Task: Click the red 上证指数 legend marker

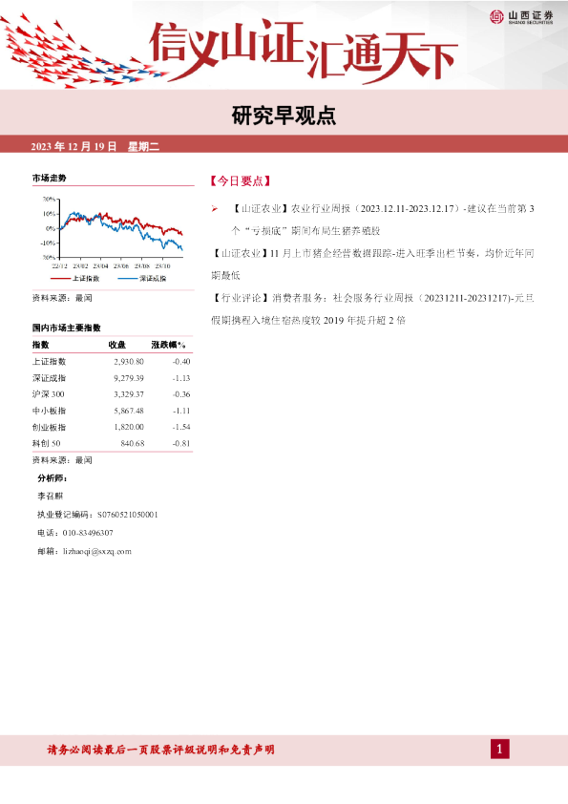Action: coord(60,279)
